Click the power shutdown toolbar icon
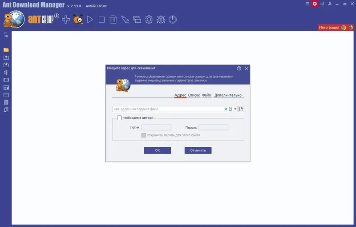Viewport: 356px width, 227px height. click(173, 20)
